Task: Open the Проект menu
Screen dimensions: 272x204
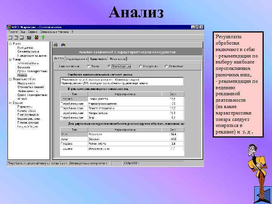Action: coord(13,32)
